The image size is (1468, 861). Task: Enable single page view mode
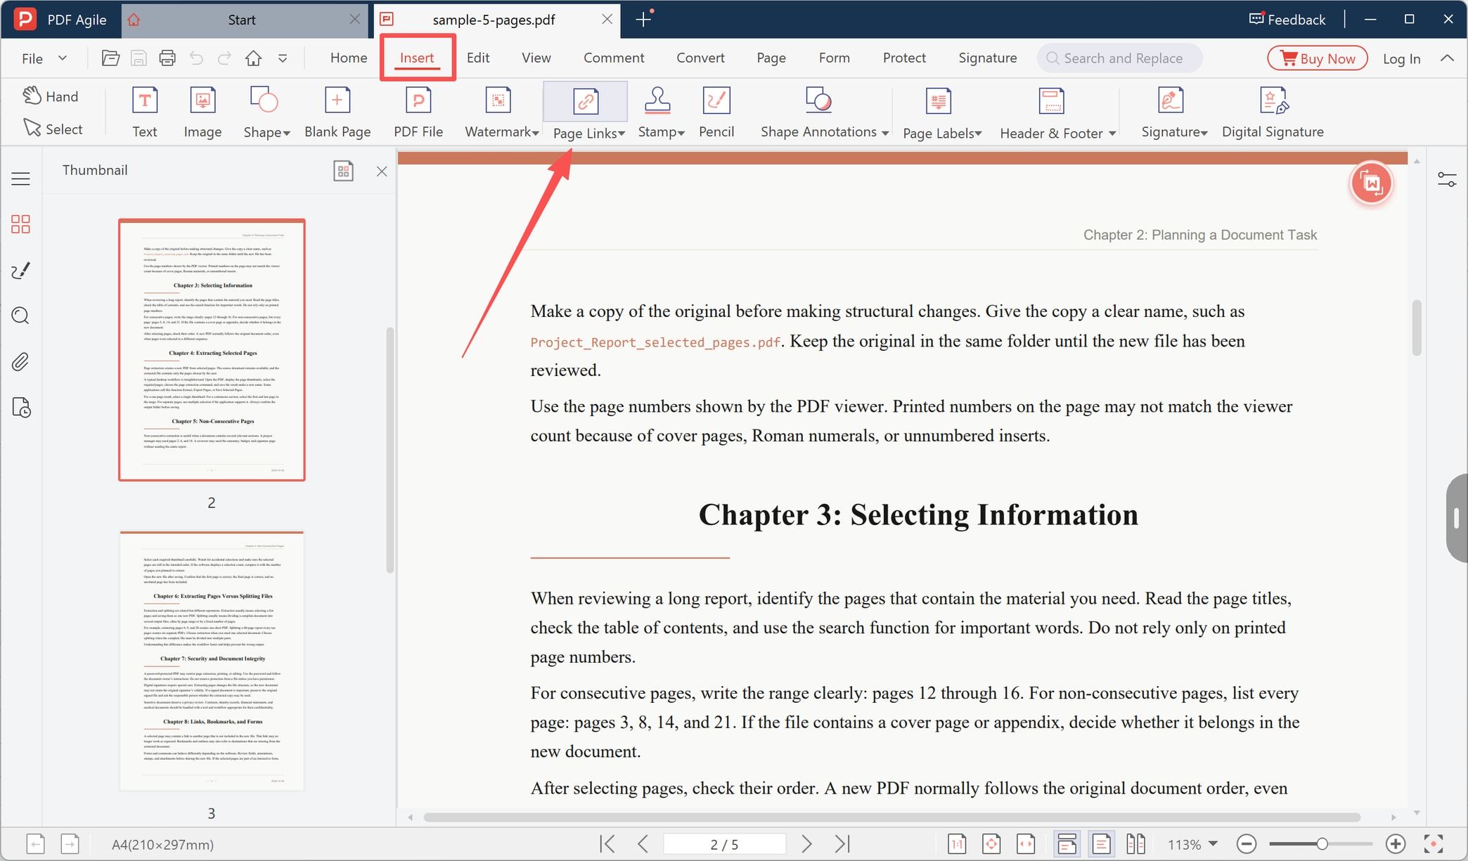pyautogui.click(x=1101, y=843)
